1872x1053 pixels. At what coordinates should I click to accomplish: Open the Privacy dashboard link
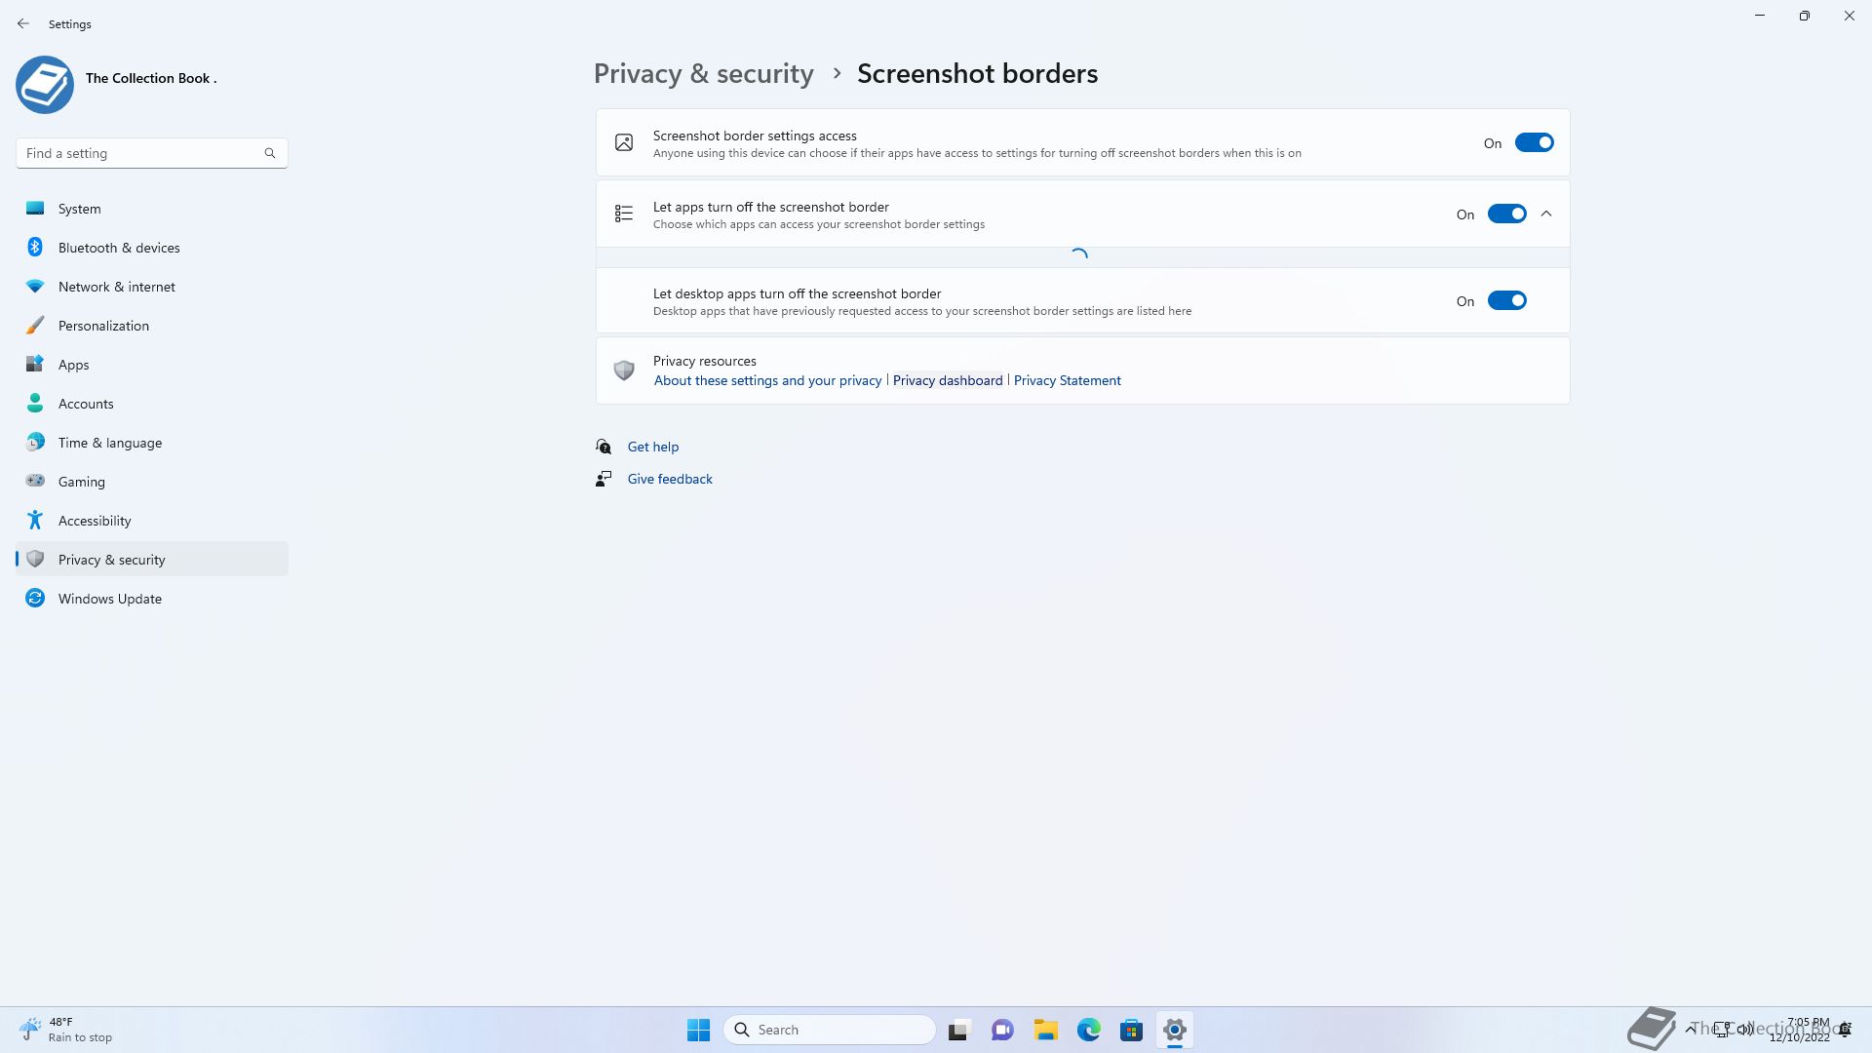tap(947, 380)
